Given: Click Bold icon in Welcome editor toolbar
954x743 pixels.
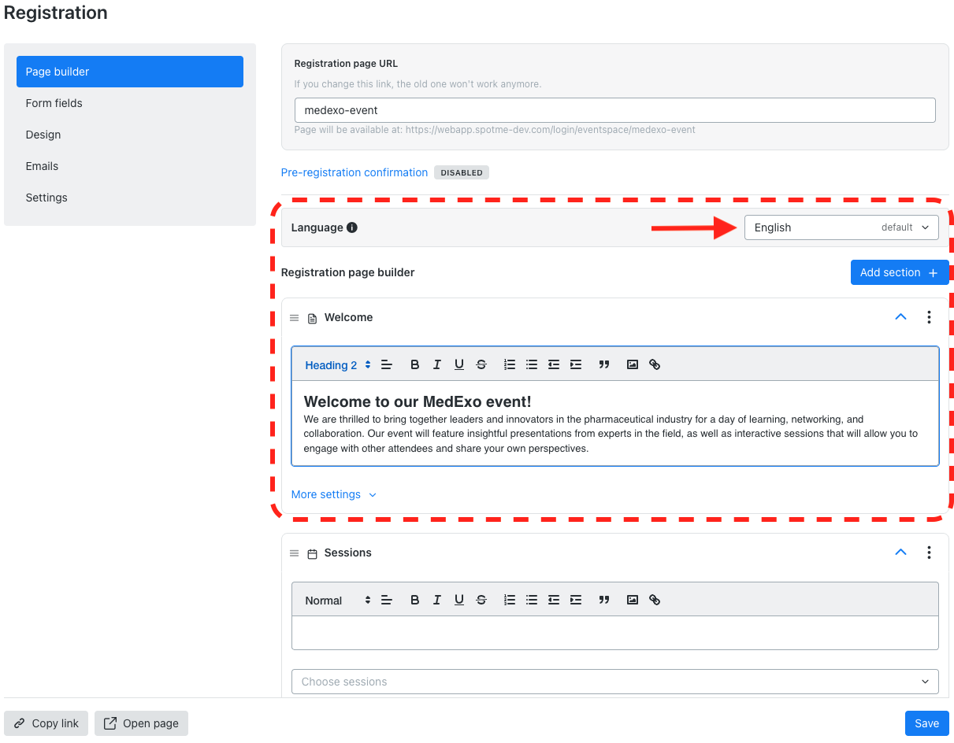Looking at the screenshot, I should 415,364.
